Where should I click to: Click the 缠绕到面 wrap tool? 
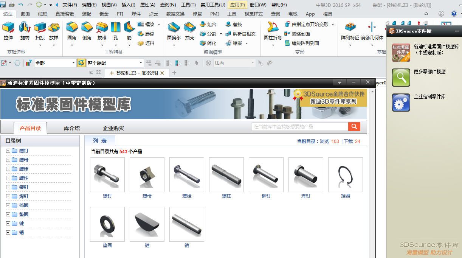[297, 34]
